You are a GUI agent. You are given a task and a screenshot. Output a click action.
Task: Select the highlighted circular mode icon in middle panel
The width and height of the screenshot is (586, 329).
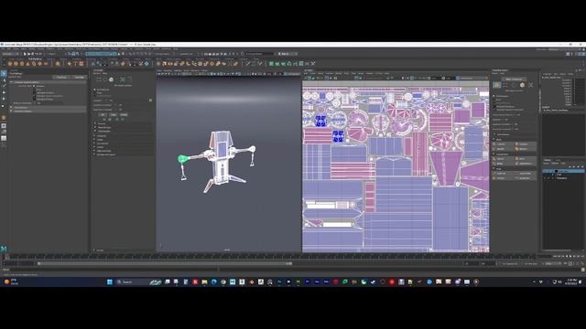(111, 80)
